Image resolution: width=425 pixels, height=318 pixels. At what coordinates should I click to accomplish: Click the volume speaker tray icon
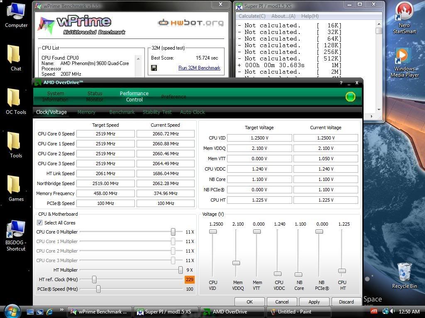click(x=393, y=311)
